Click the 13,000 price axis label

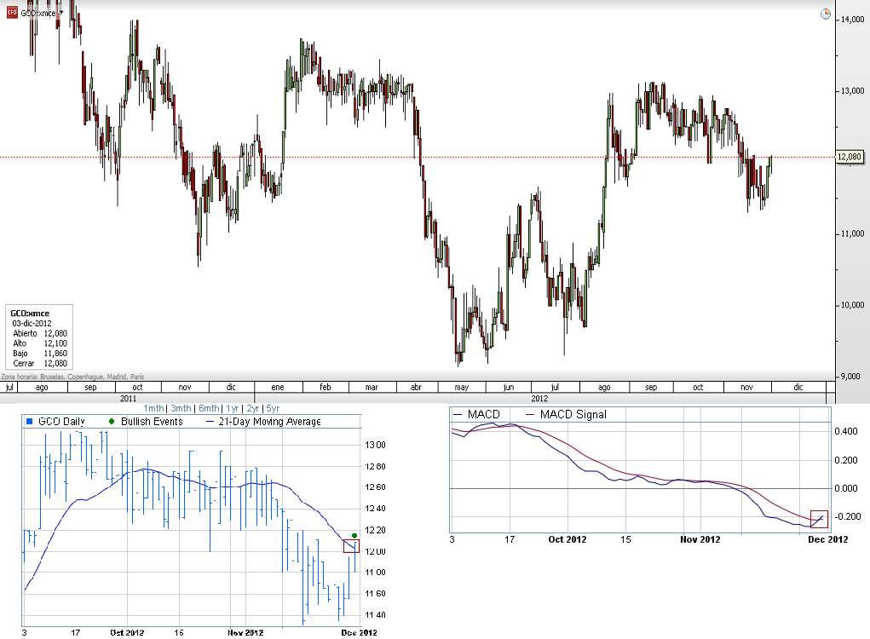point(852,91)
